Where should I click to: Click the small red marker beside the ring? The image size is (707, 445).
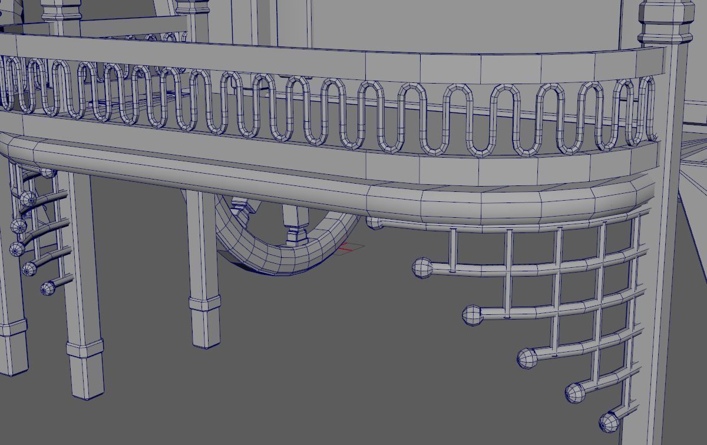[348, 248]
